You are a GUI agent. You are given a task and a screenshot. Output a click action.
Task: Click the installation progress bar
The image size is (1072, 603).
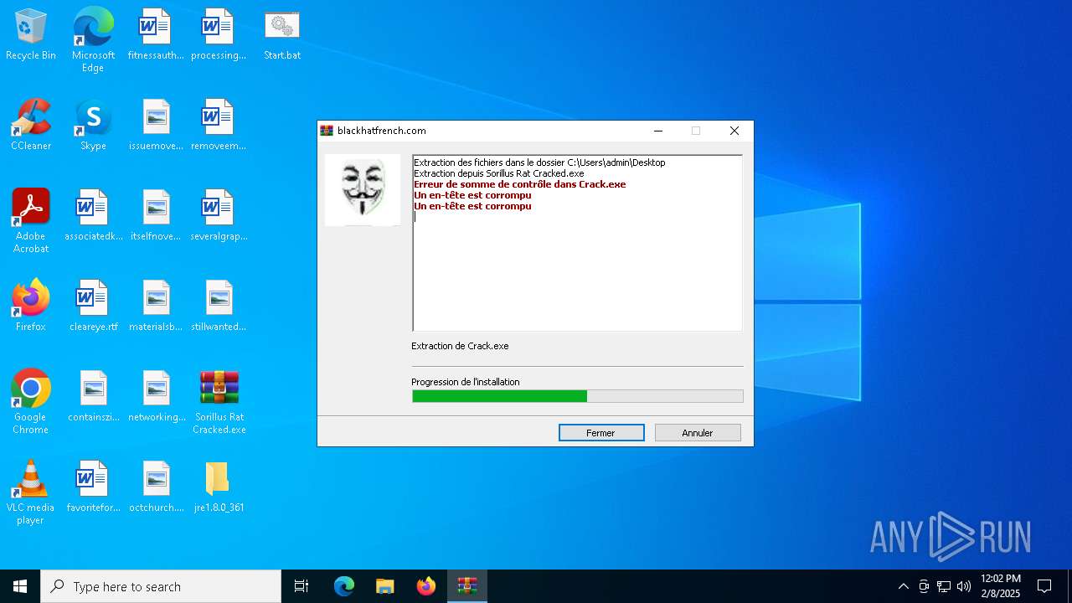[x=577, y=396]
